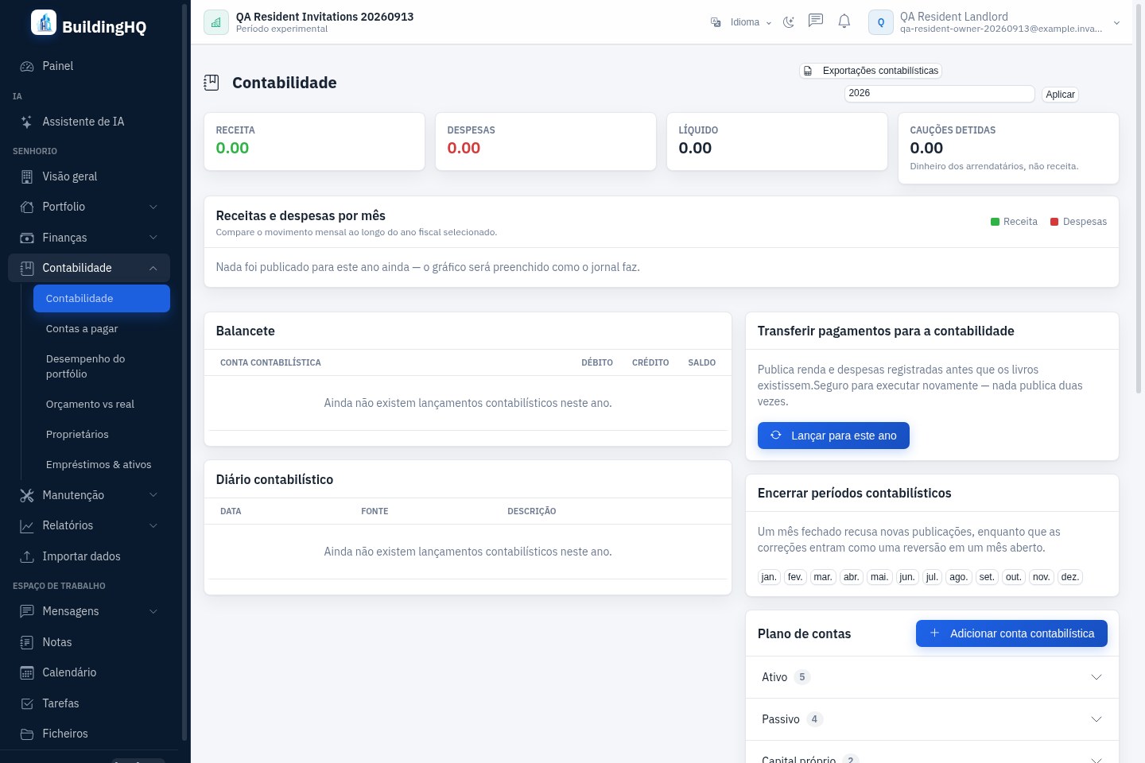The width and height of the screenshot is (1145, 763).
Task: Click the Visão geral building icon
Action: (x=27, y=176)
